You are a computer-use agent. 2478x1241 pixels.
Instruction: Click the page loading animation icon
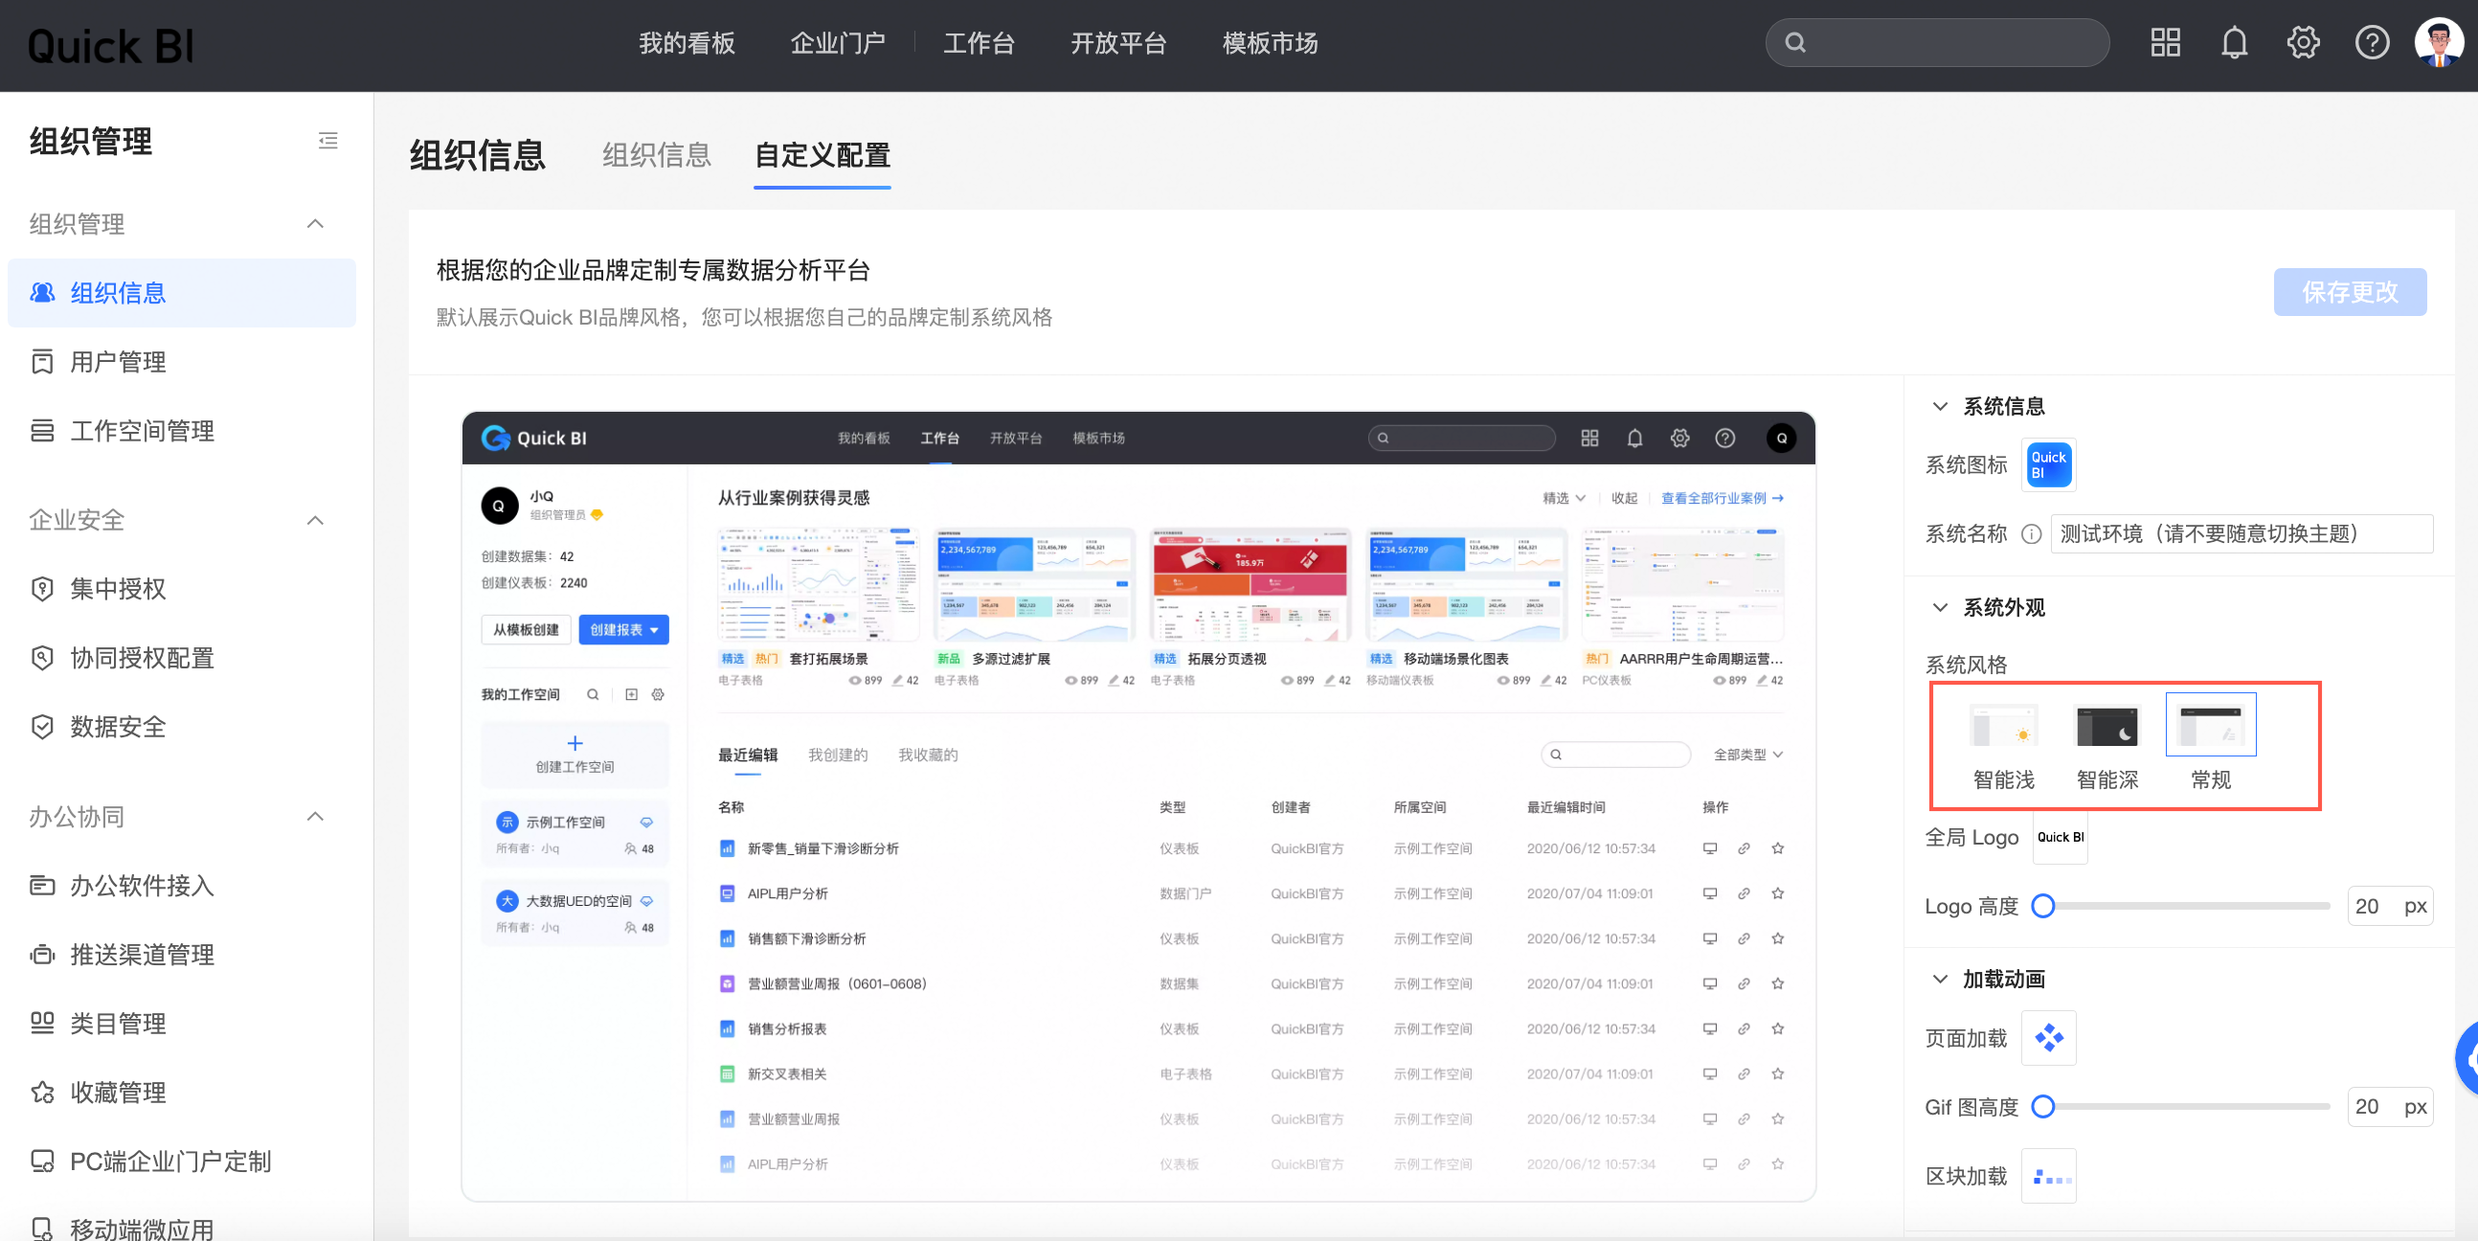[x=2048, y=1038]
